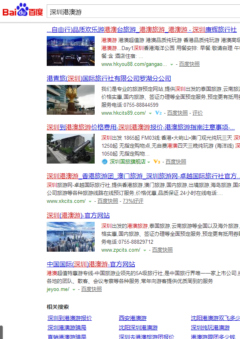Open 深圳(港澳游)-官方网站 result title
240x339 pixels.
point(78,215)
